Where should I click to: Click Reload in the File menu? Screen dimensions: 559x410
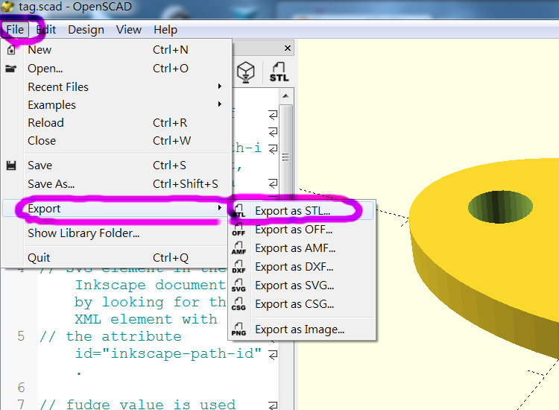pyautogui.click(x=116, y=123)
